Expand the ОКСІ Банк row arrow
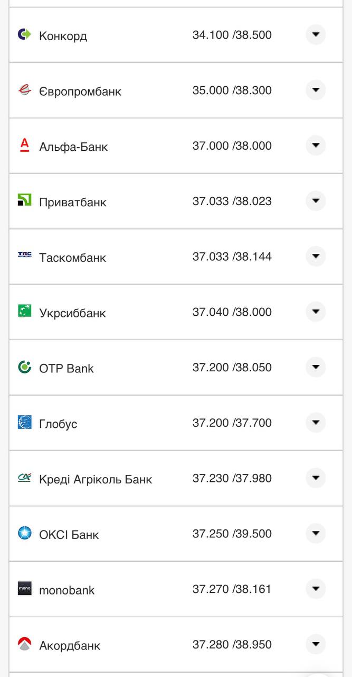Screen dimensions: 352x677 point(316,533)
